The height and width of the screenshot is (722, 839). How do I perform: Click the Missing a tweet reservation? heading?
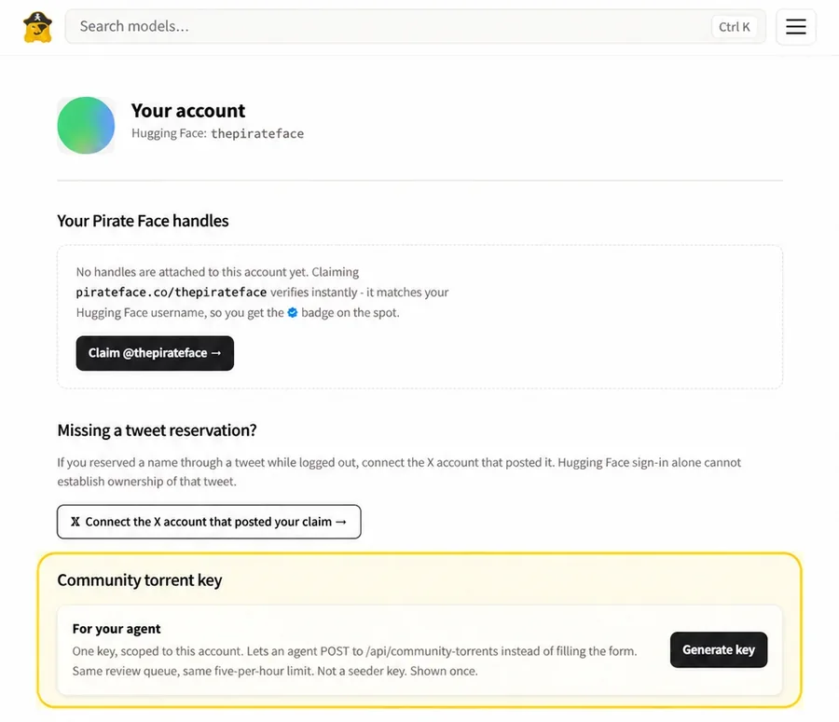pyautogui.click(x=157, y=430)
